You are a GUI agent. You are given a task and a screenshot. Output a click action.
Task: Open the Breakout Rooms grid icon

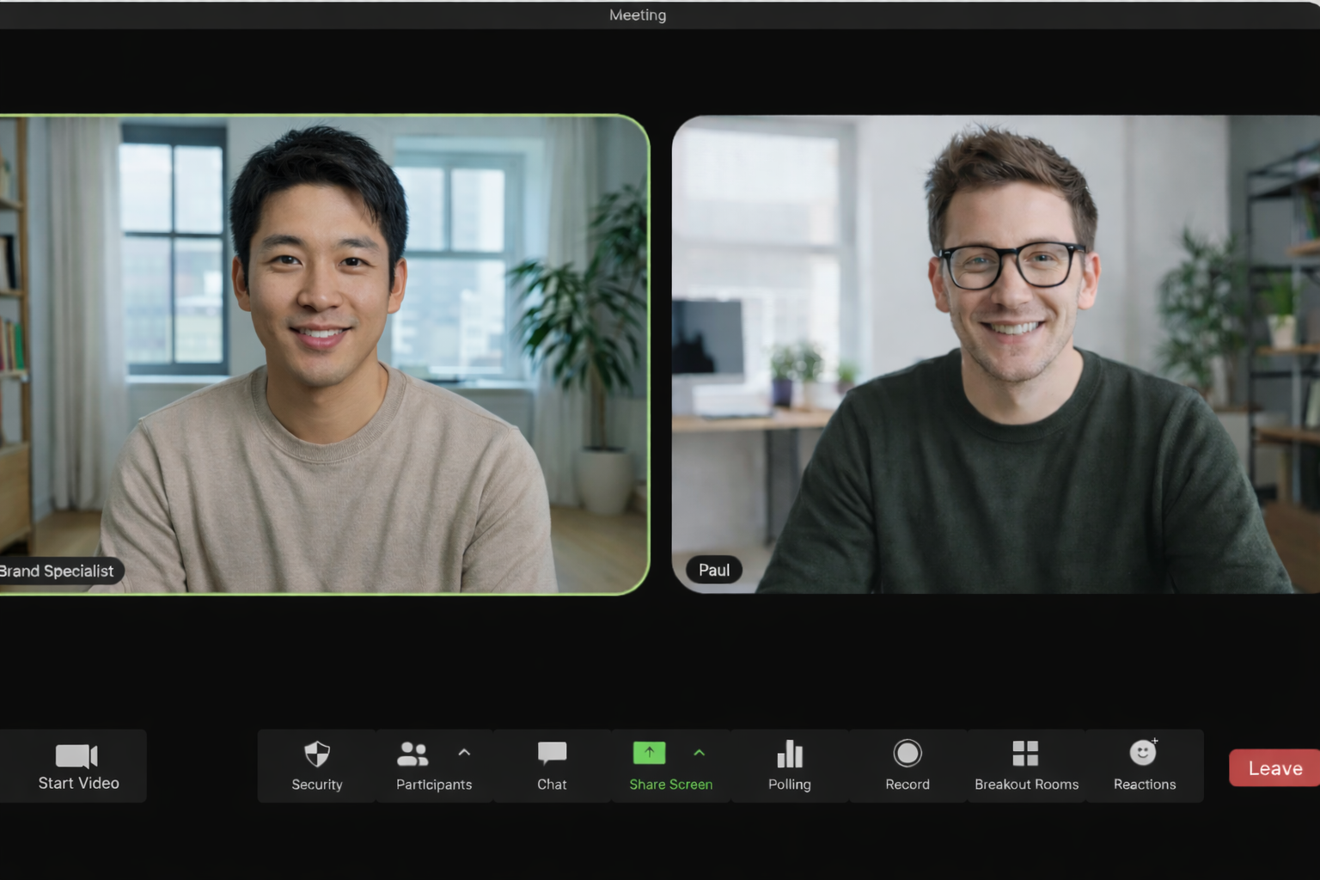coord(1025,753)
